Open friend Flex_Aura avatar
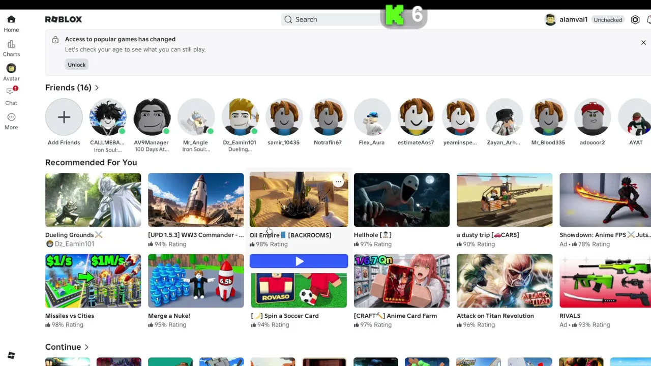651x366 pixels. tap(372, 117)
